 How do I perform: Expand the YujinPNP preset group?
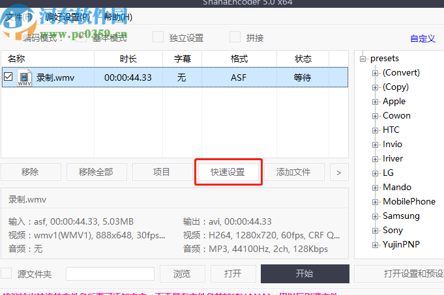[x=375, y=245]
